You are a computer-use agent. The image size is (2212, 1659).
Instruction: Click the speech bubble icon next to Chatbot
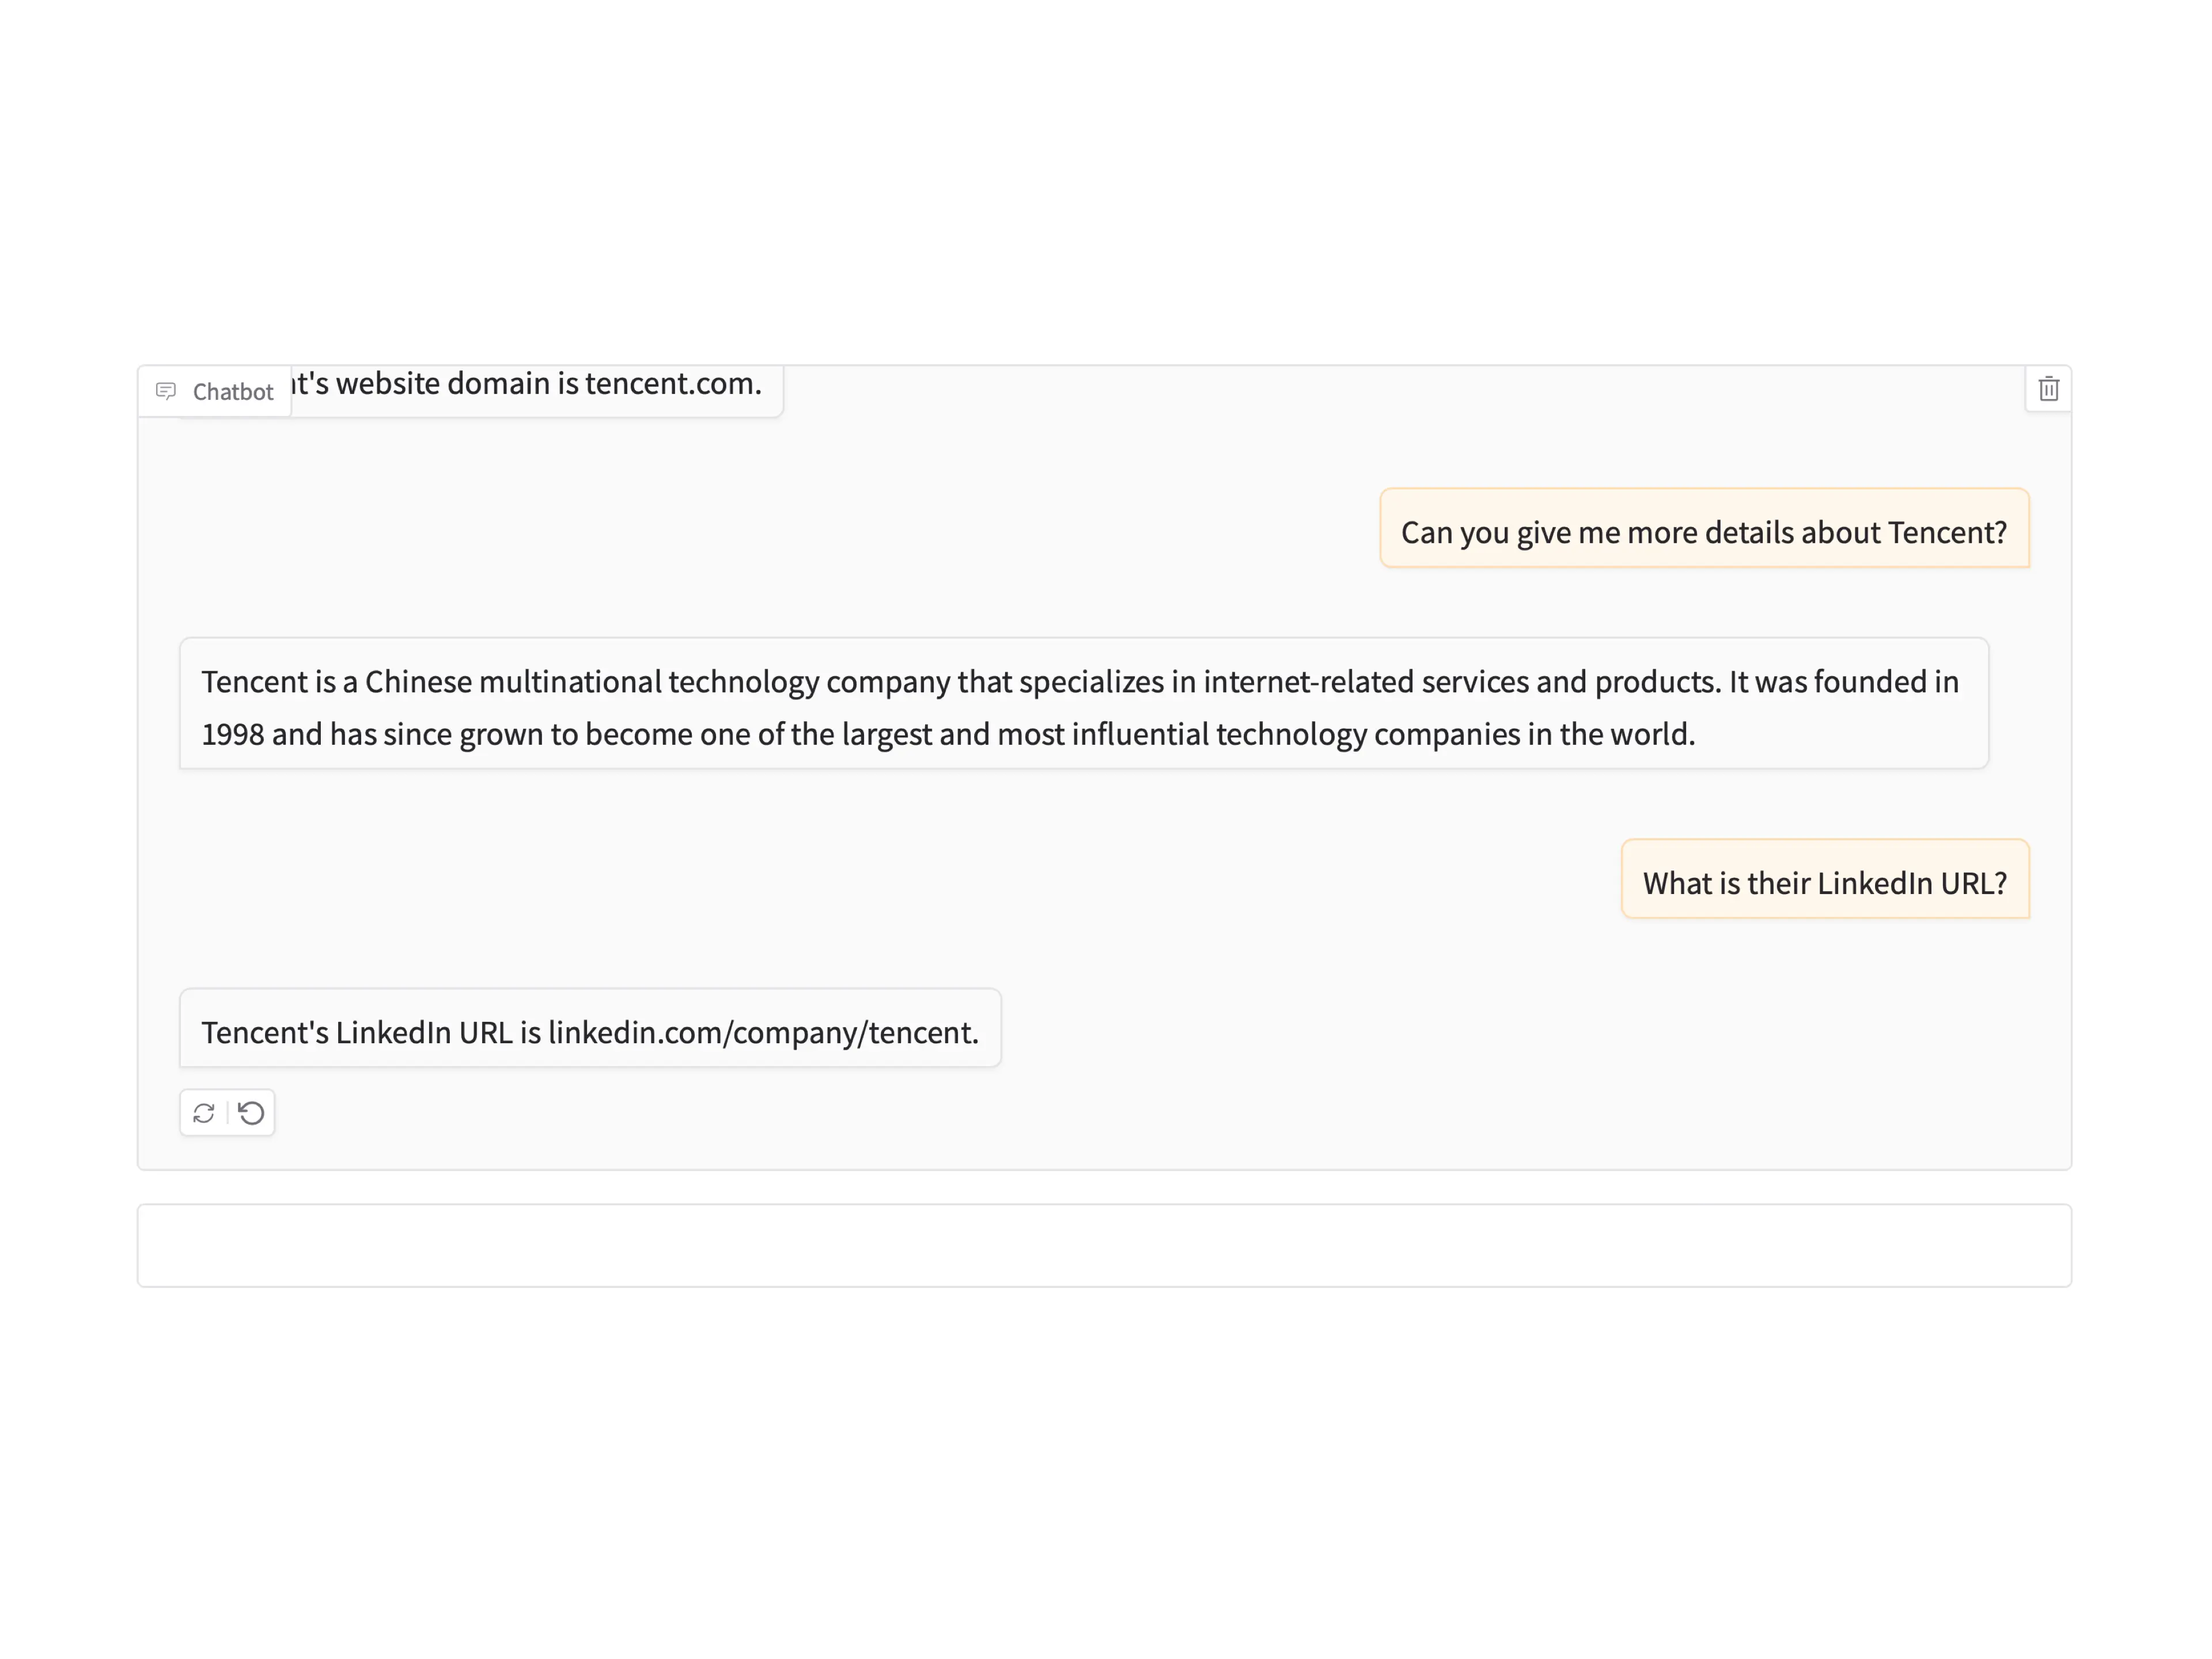166,391
